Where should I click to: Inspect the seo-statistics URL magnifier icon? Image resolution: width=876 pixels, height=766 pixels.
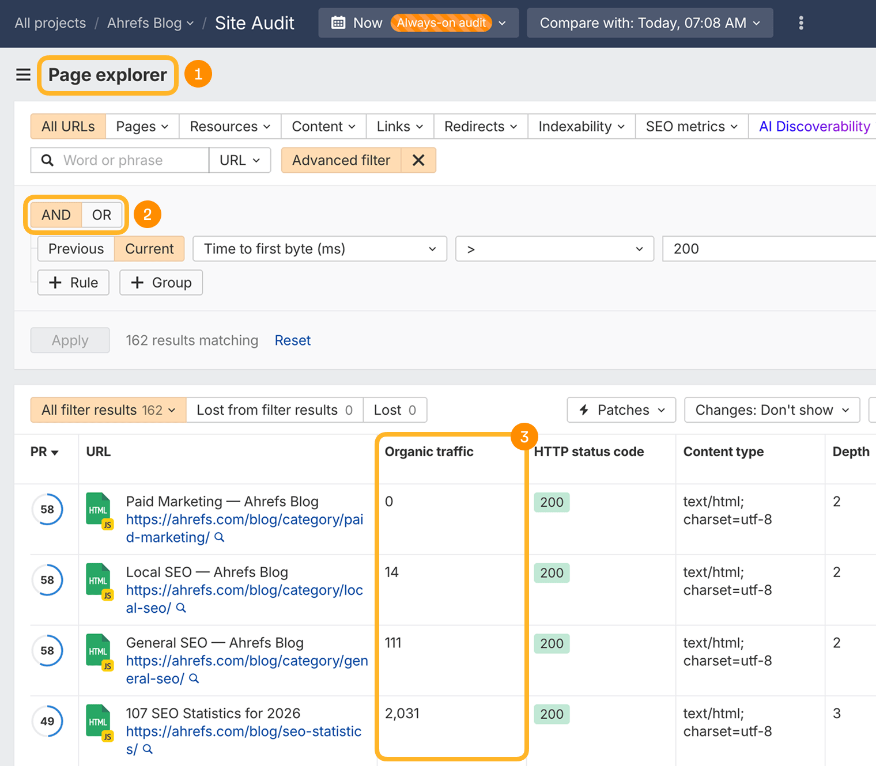[x=148, y=749]
